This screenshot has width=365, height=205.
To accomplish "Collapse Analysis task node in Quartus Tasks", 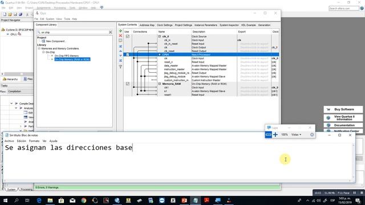I will tap(16, 108).
